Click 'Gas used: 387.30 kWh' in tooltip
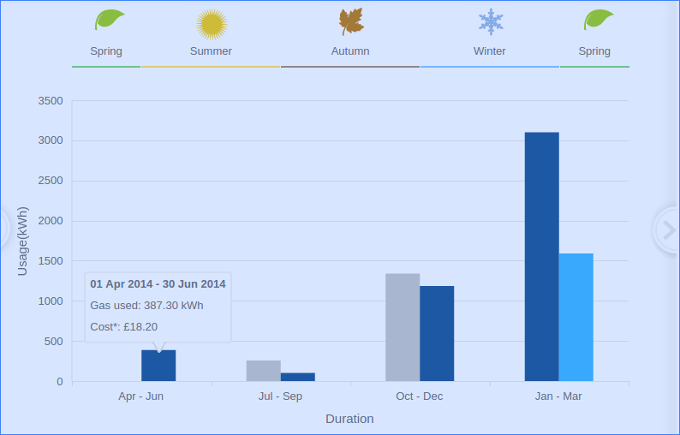Screen dimensions: 680x435 (146, 306)
